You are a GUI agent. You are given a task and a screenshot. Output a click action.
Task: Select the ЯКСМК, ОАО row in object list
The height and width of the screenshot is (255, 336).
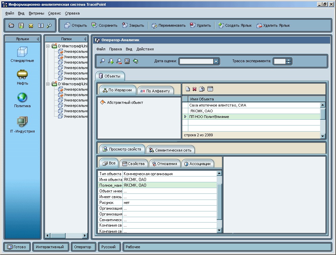(251, 111)
